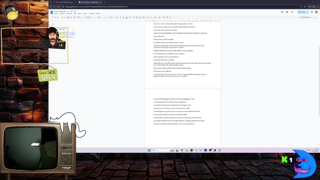Open the Araçlar menu
The image size is (320, 180).
pyautogui.click(x=85, y=13)
